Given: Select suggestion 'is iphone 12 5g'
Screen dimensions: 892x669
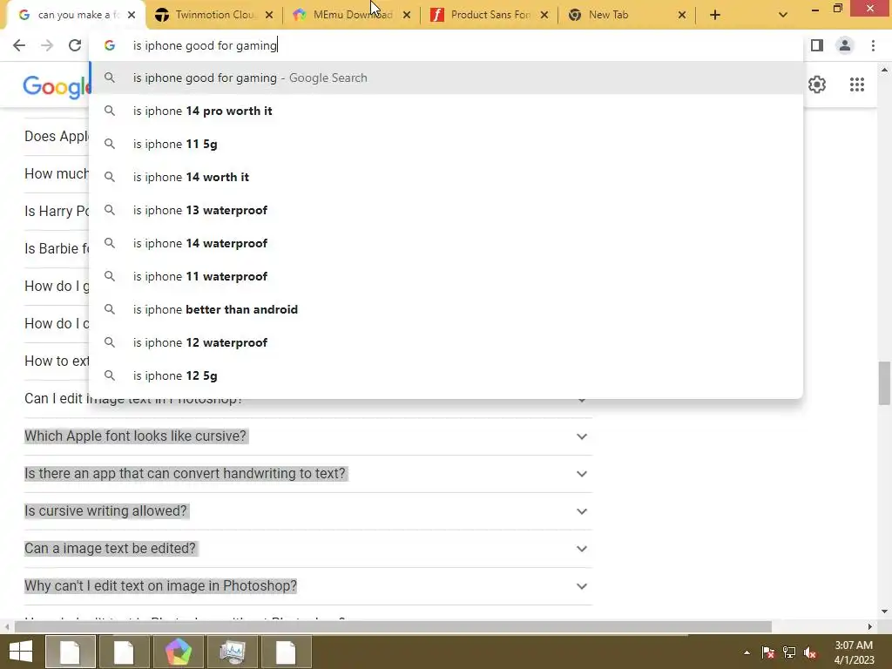Looking at the screenshot, I should [x=446, y=375].
